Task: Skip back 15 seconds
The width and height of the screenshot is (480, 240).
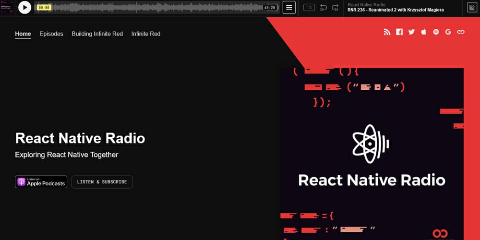Action: pos(323,8)
